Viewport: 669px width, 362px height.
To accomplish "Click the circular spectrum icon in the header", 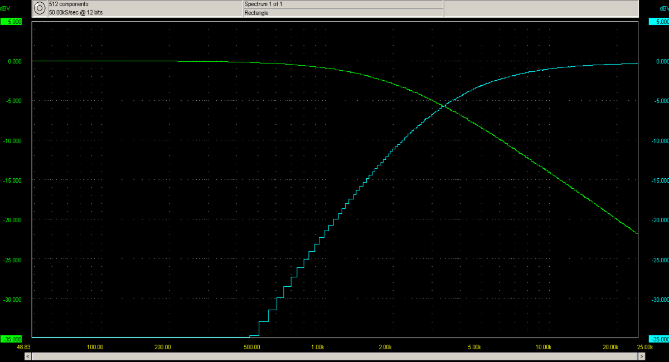I will click(40, 8).
